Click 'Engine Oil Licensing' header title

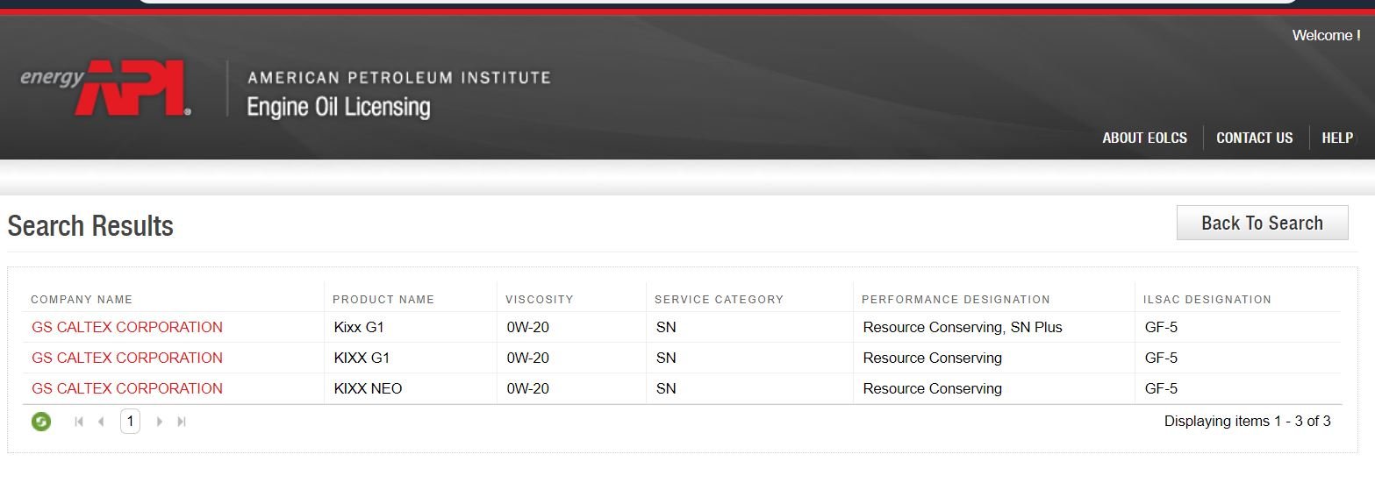[x=339, y=108]
